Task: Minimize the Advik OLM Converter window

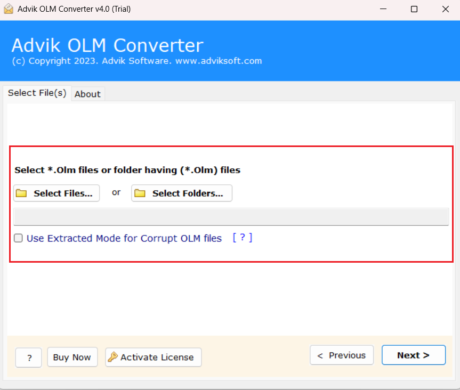Action: [383, 9]
